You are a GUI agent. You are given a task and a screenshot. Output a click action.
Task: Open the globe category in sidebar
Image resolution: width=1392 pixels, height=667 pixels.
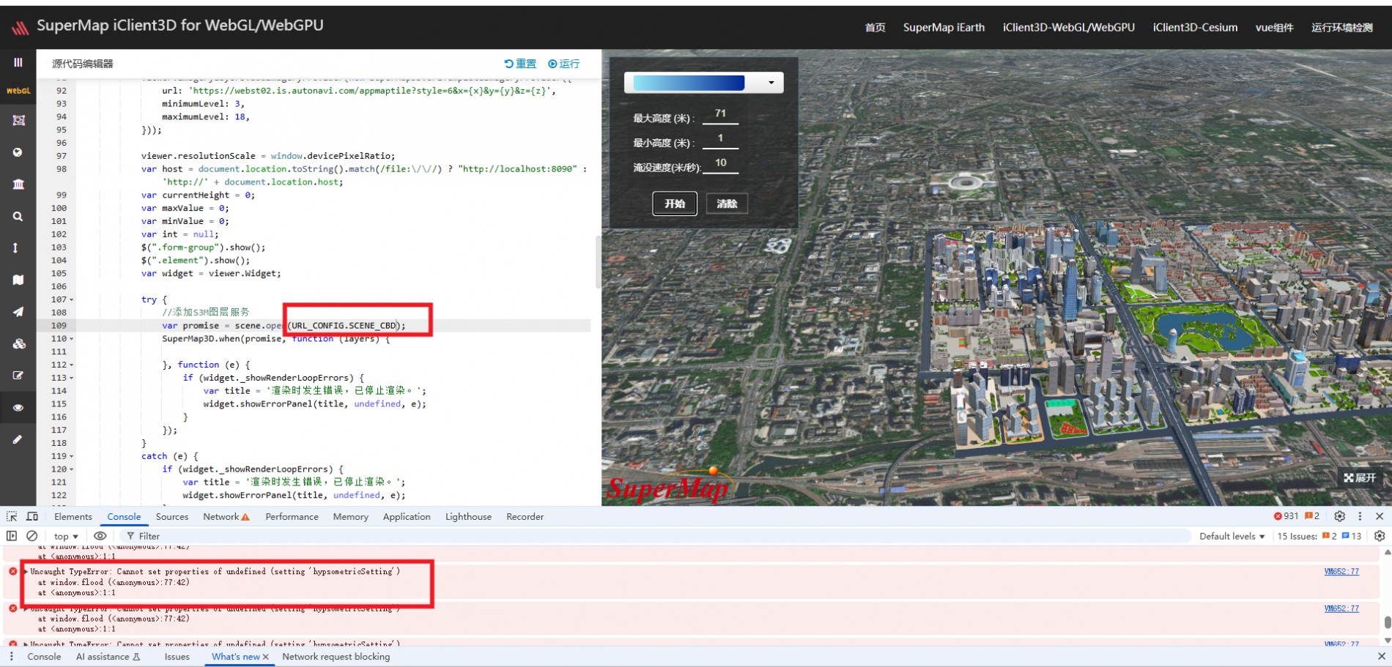(18, 152)
